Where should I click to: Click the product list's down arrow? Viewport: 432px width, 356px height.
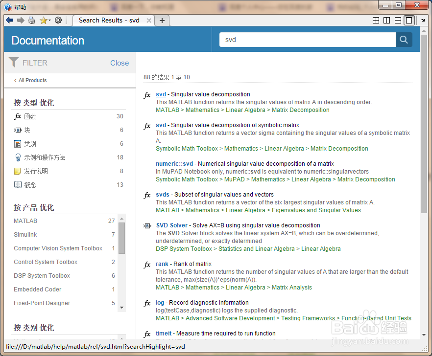pyautogui.click(x=122, y=308)
